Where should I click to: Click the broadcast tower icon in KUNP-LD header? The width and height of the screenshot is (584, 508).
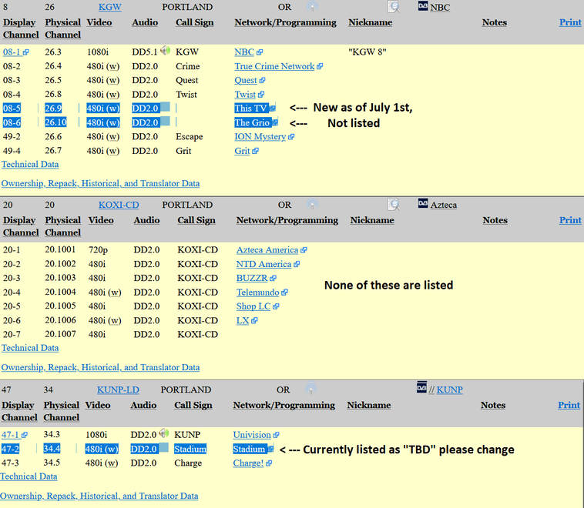click(310, 389)
